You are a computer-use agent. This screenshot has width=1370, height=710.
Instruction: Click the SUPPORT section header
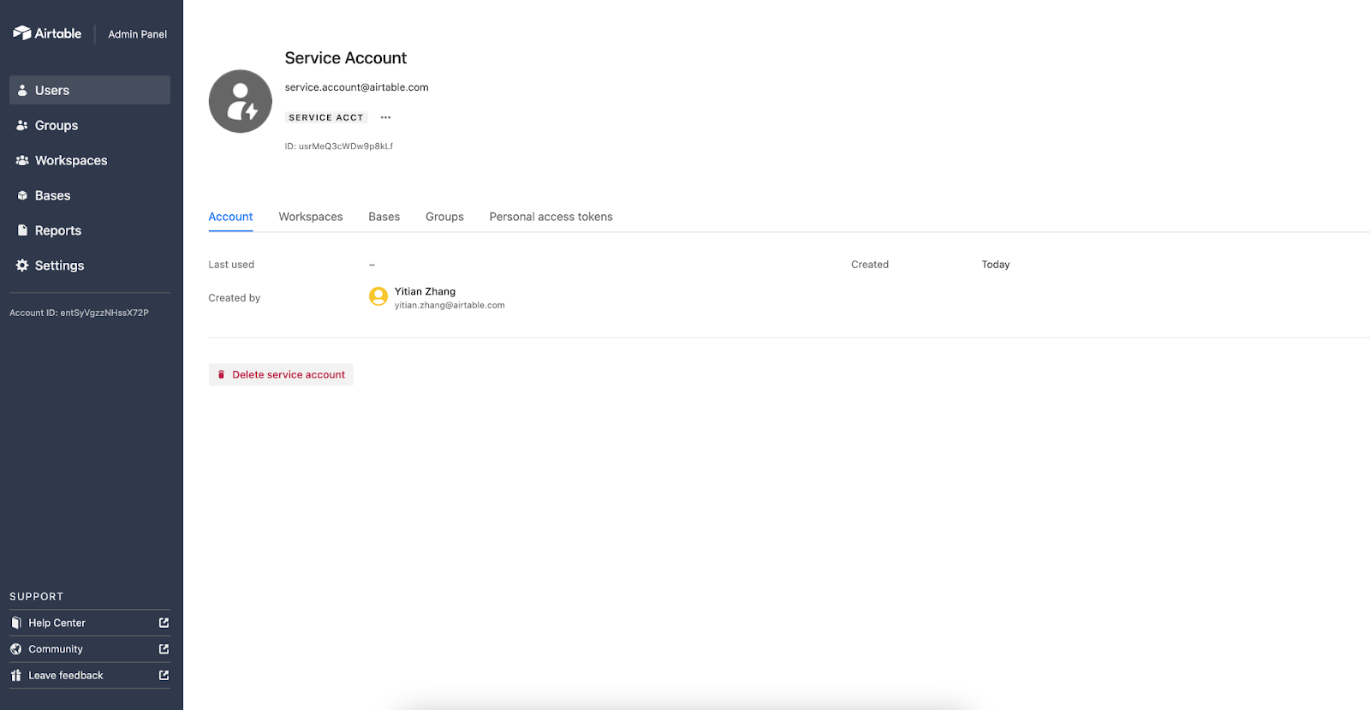tap(37, 596)
